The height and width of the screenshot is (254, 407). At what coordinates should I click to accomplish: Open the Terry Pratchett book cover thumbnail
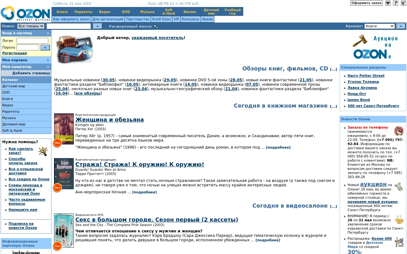[64, 174]
